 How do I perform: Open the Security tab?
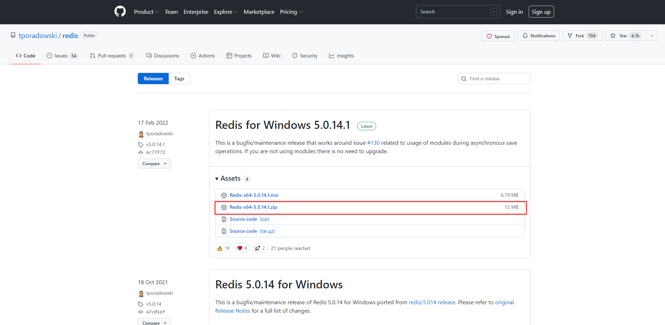pyautogui.click(x=305, y=56)
